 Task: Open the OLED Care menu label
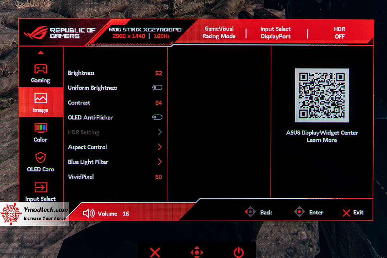click(40, 169)
